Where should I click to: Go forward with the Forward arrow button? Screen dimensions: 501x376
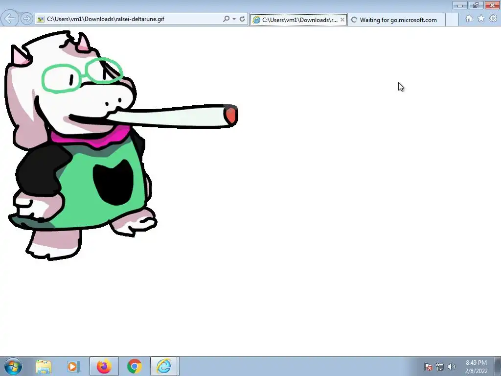point(26,19)
